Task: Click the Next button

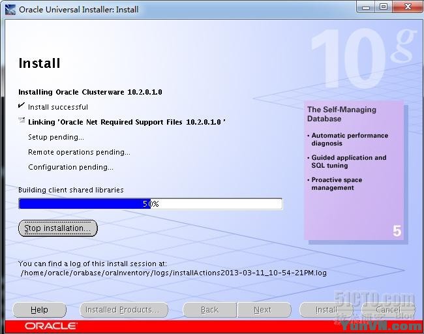Action: [x=264, y=310]
